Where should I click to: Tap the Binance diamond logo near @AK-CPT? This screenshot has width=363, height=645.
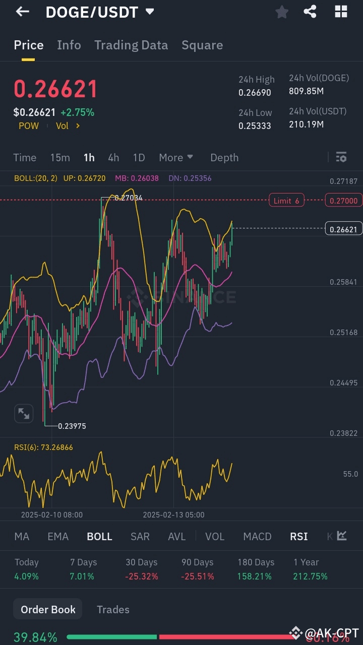(295, 631)
